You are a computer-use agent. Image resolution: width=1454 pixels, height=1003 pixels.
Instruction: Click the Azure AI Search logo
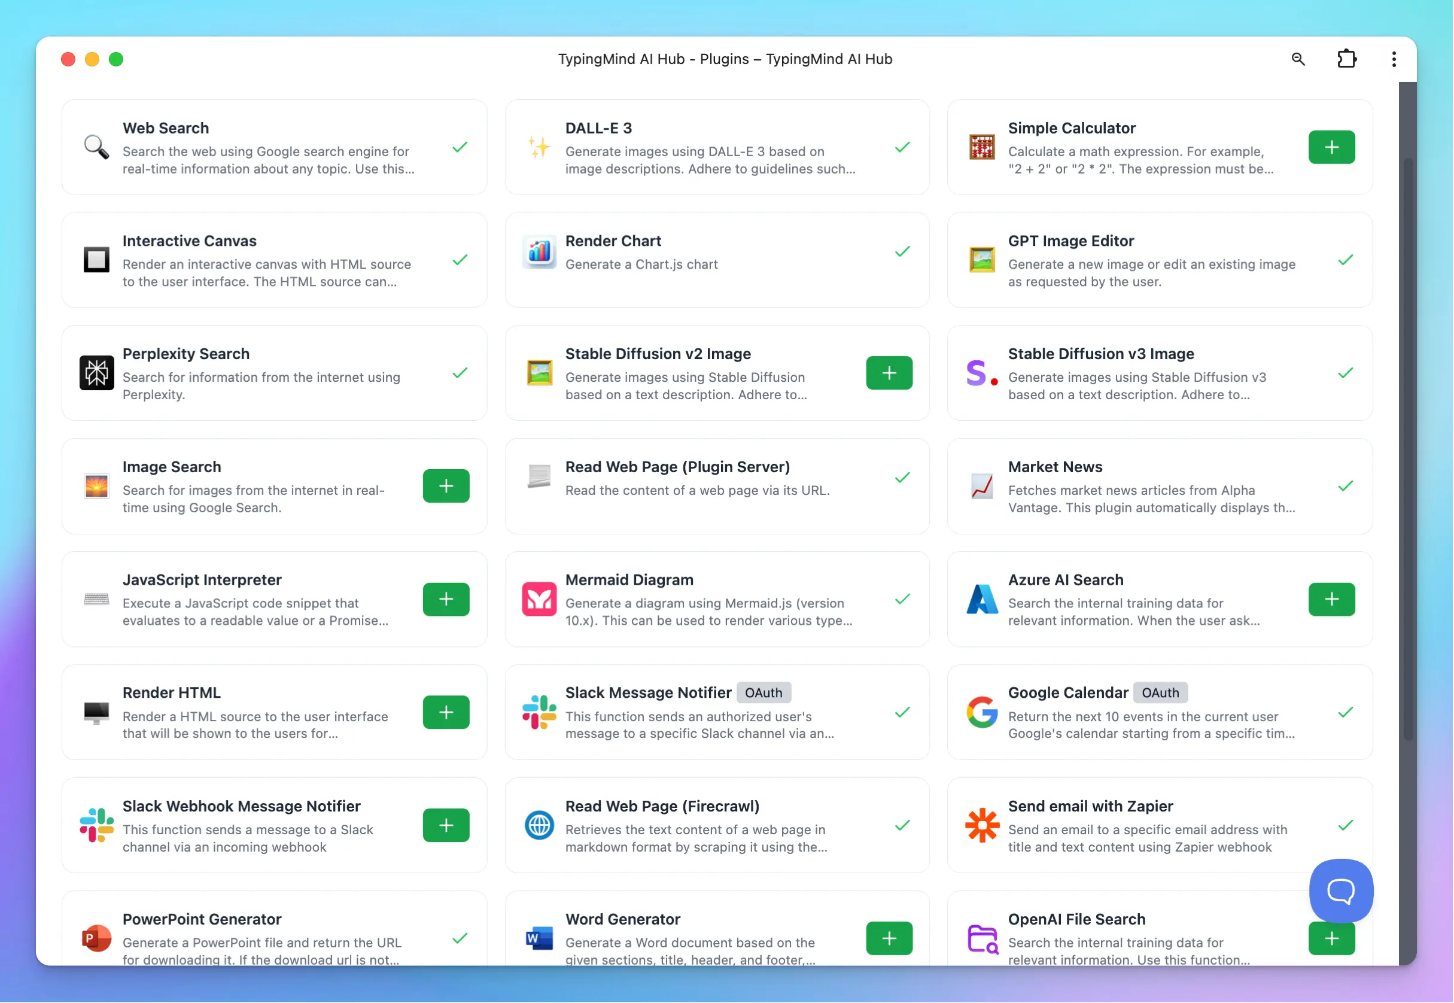coord(982,600)
